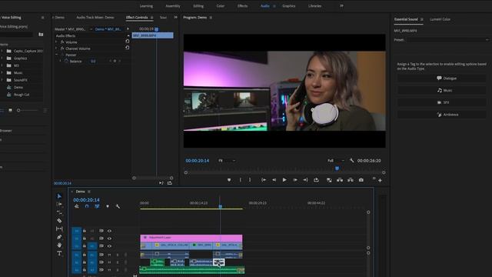Show more workspaces overflow chevron
The image size is (492, 277).
341,5
